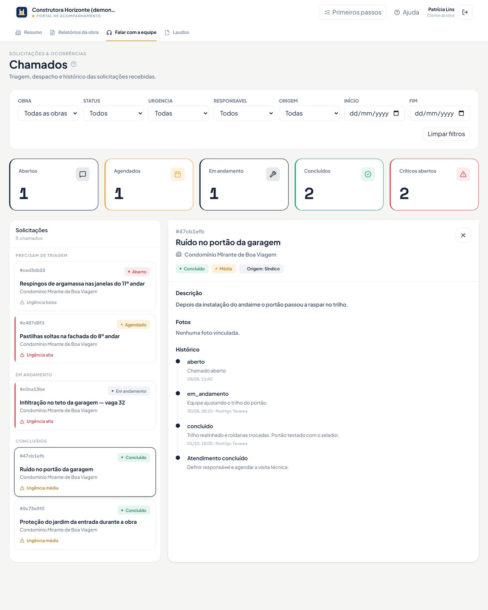Click the building icon in Resumo tab
Screen dimensions: 488x610
point(18,33)
